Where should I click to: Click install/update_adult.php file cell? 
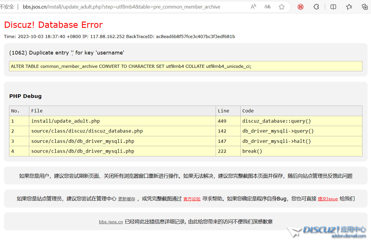pyautogui.click(x=122, y=121)
